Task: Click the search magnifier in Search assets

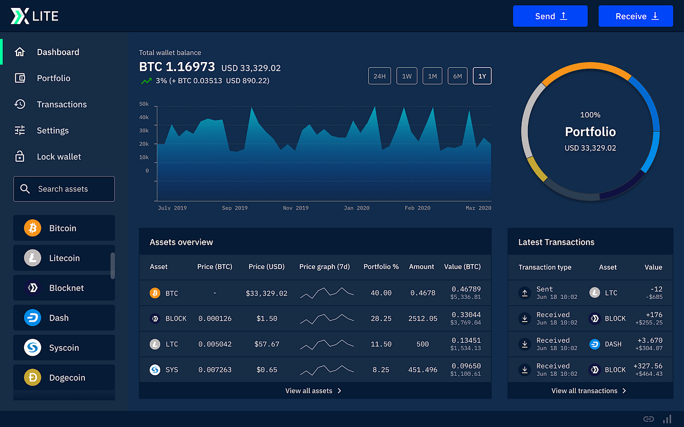Action: (x=25, y=188)
